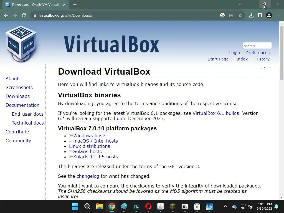The height and width of the screenshot is (213, 284).
Task: Open Technical docs sidebar link
Action: click(x=28, y=123)
